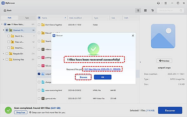Expand the Existing files tree node

(x=3, y=59)
